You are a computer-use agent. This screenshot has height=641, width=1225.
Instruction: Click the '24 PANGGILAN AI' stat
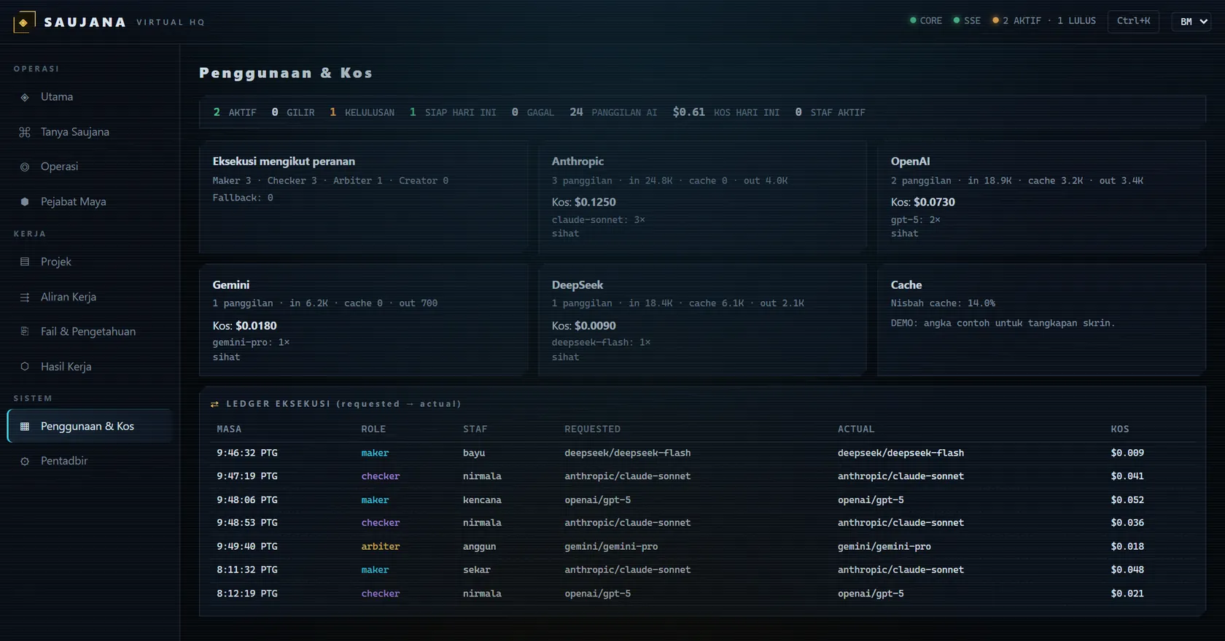(x=613, y=112)
